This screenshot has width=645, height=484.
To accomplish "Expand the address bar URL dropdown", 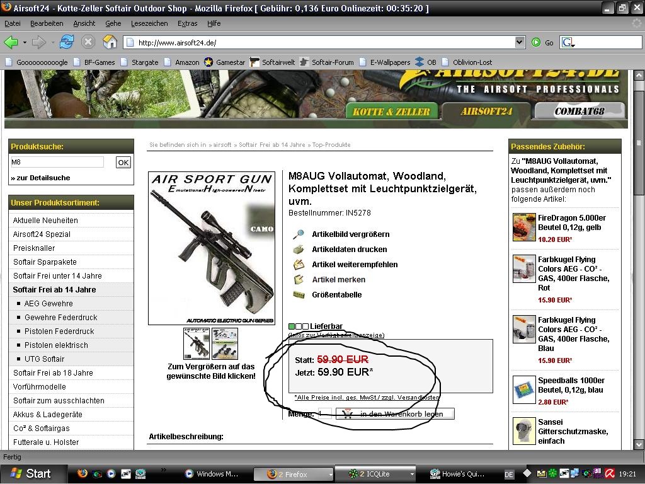I will click(x=520, y=42).
